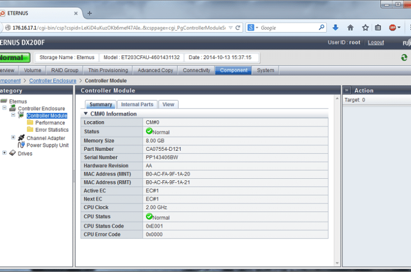Select Drives tree item
The image size is (411, 272).
[x=25, y=153]
